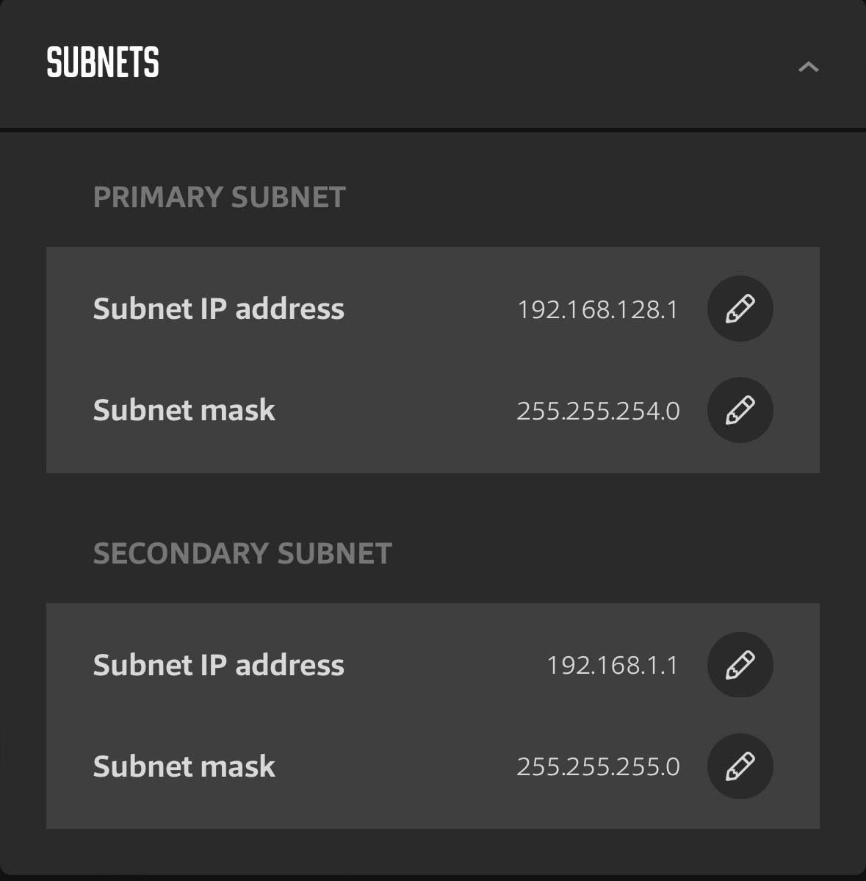Screen dimensions: 866x881
Task: Collapse the Subnets section with the chevron
Action: pos(808,67)
